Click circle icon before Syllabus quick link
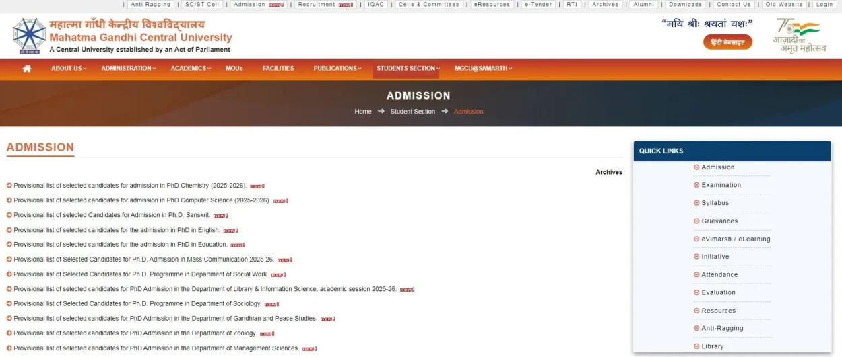Viewport: 842px width, 357px height. [x=697, y=203]
